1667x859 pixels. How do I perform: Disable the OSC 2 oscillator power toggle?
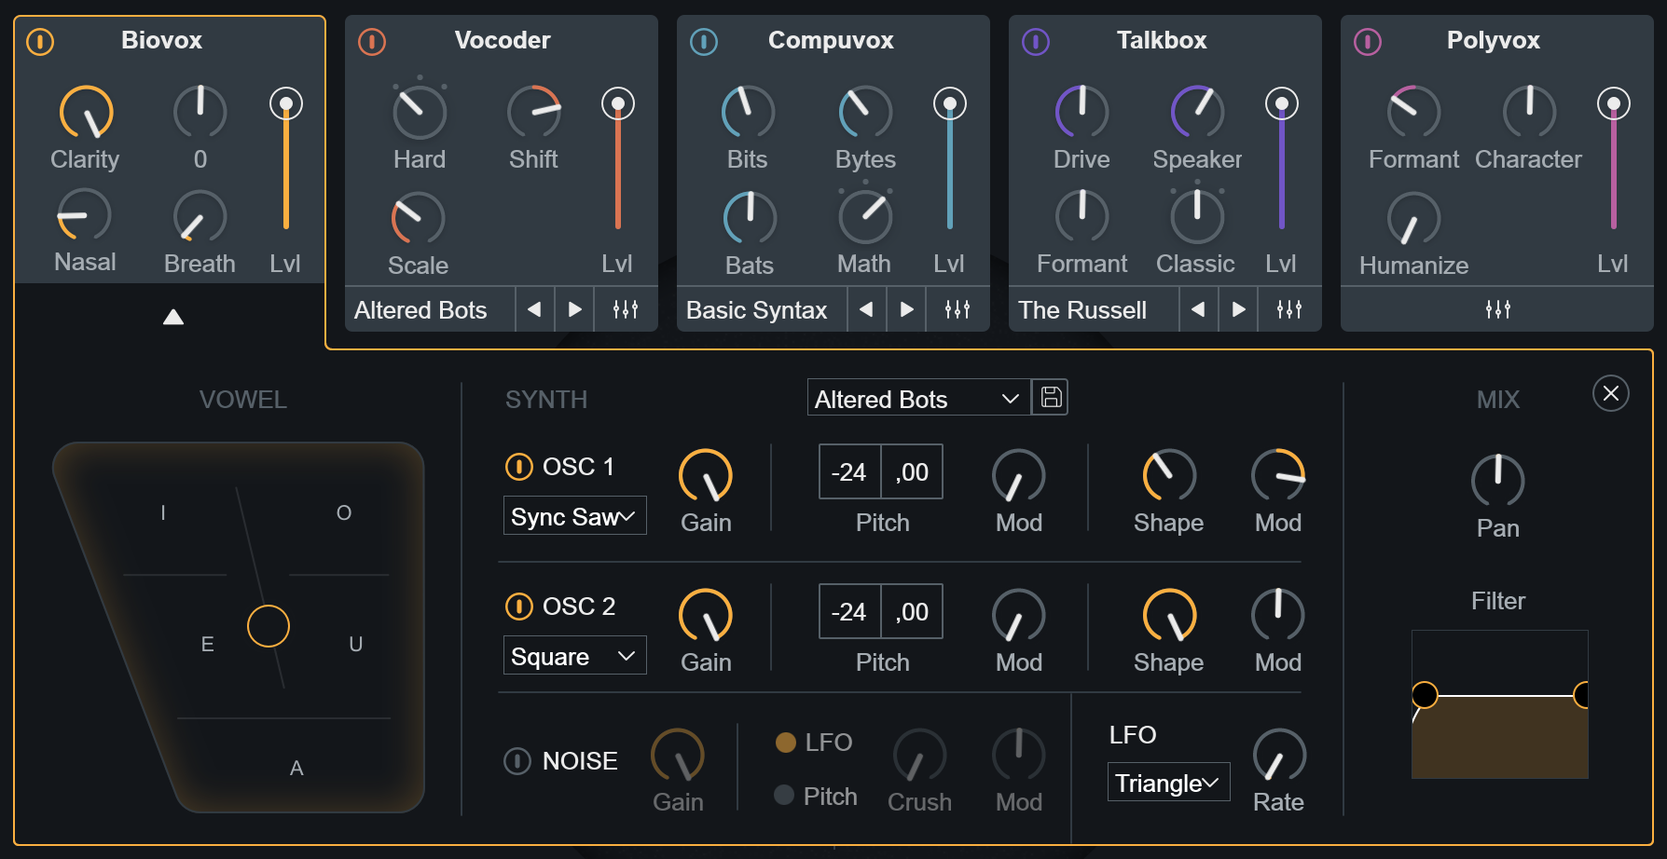pos(519,606)
